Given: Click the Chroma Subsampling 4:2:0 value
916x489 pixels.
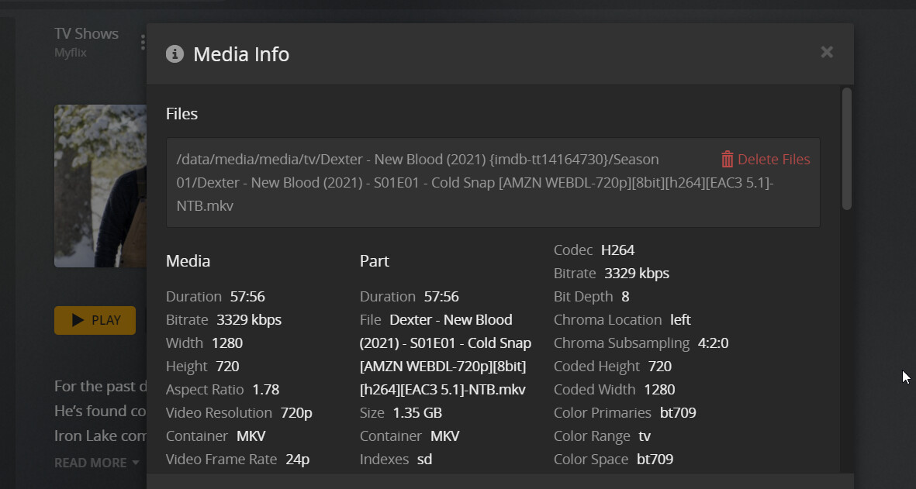Looking at the screenshot, I should (713, 343).
